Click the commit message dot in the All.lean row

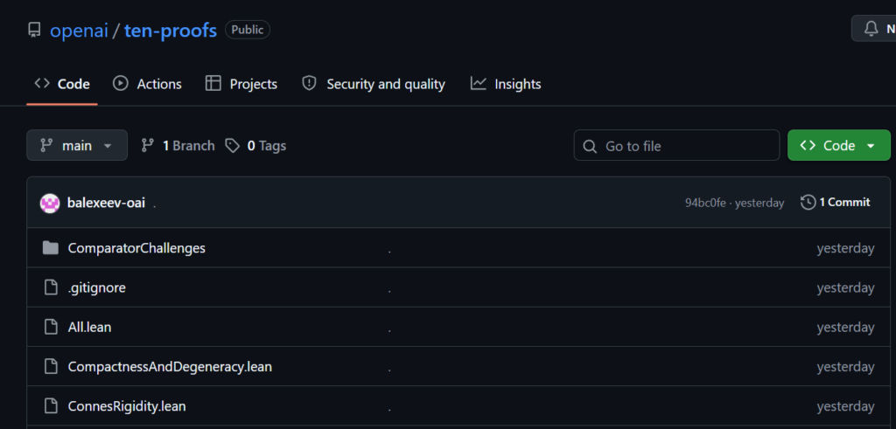pyautogui.click(x=389, y=331)
